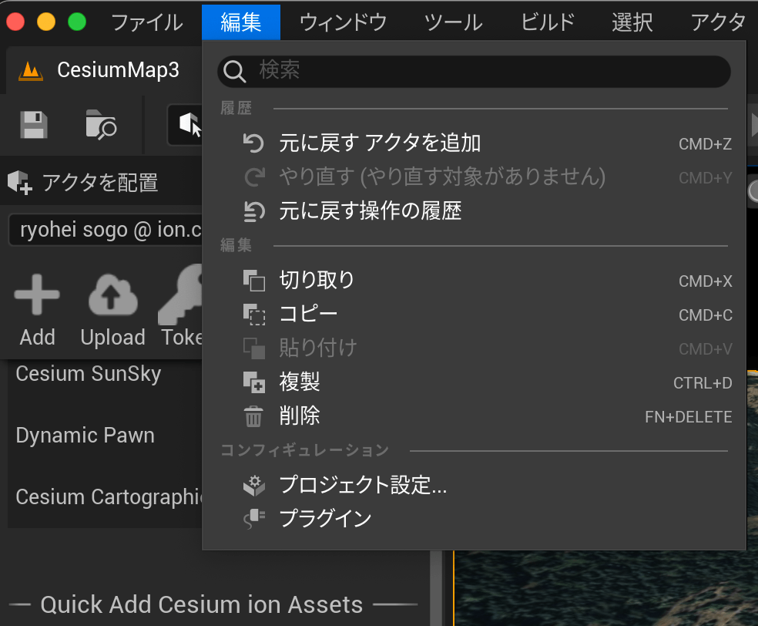Viewport: 758px width, 626px height.
Task: Click the ryohei sogo ion account field
Action: click(106, 230)
